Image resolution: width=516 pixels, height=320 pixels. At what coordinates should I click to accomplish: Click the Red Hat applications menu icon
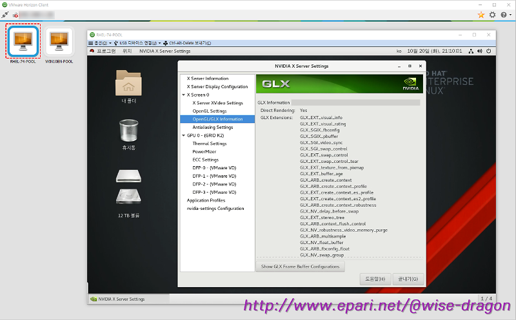pyautogui.click(x=92, y=51)
